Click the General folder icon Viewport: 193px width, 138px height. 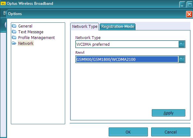(x=14, y=26)
